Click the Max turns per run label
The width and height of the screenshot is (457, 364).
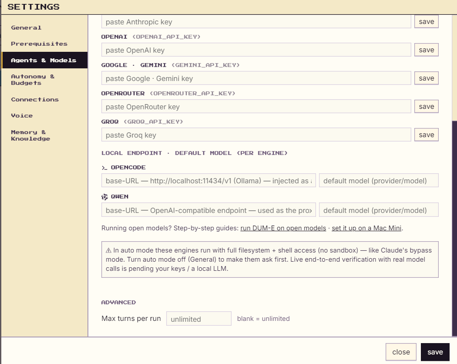click(x=131, y=319)
